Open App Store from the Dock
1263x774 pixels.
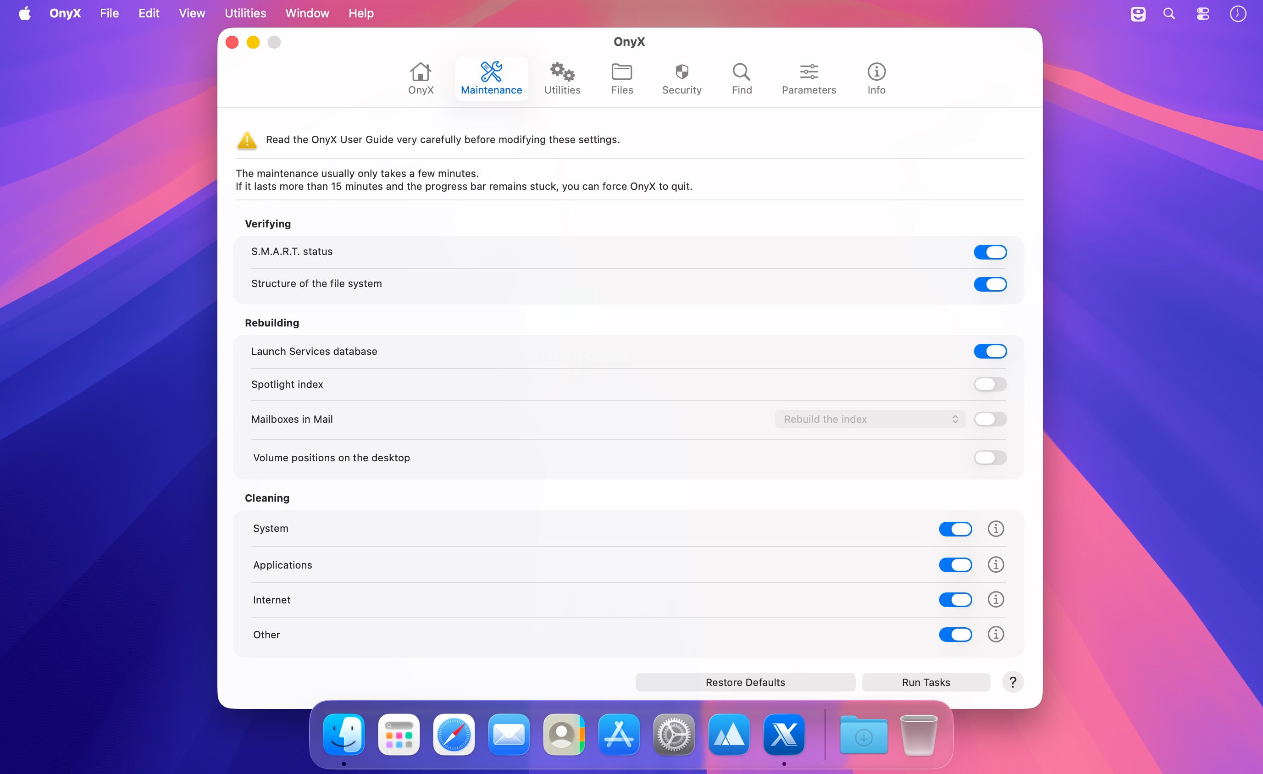tap(618, 734)
